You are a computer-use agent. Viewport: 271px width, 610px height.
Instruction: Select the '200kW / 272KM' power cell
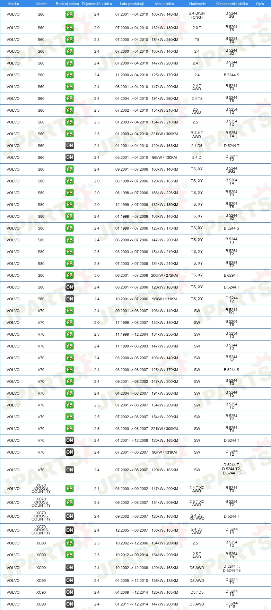click(x=165, y=275)
